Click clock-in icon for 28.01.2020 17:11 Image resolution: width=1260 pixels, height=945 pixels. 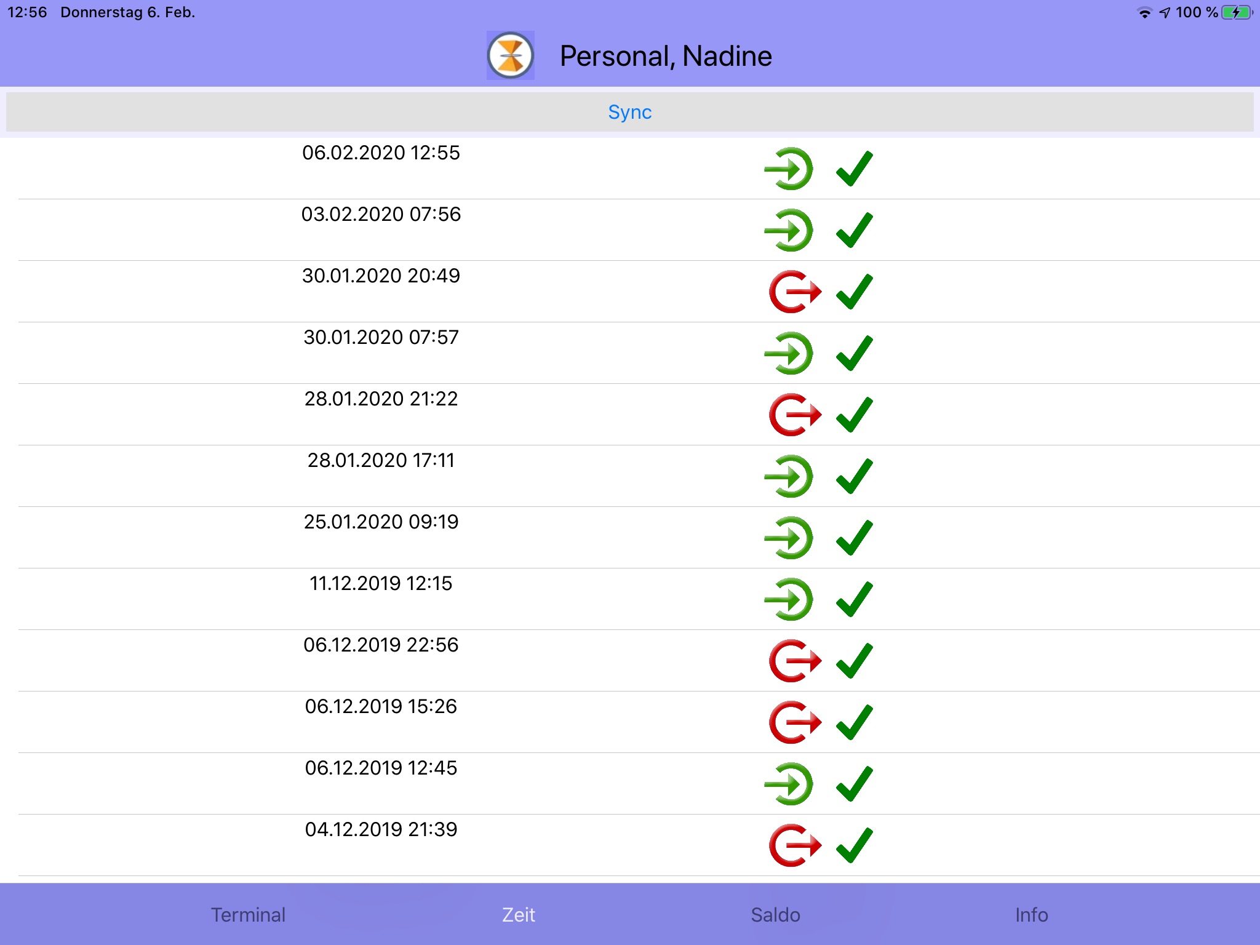coord(789,476)
